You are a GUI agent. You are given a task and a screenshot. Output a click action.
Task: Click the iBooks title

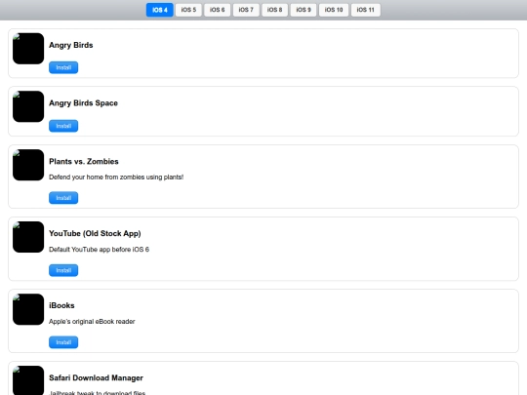coord(61,305)
